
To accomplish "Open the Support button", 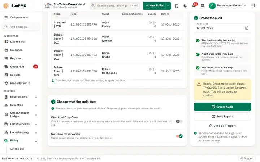I will [247, 158].
